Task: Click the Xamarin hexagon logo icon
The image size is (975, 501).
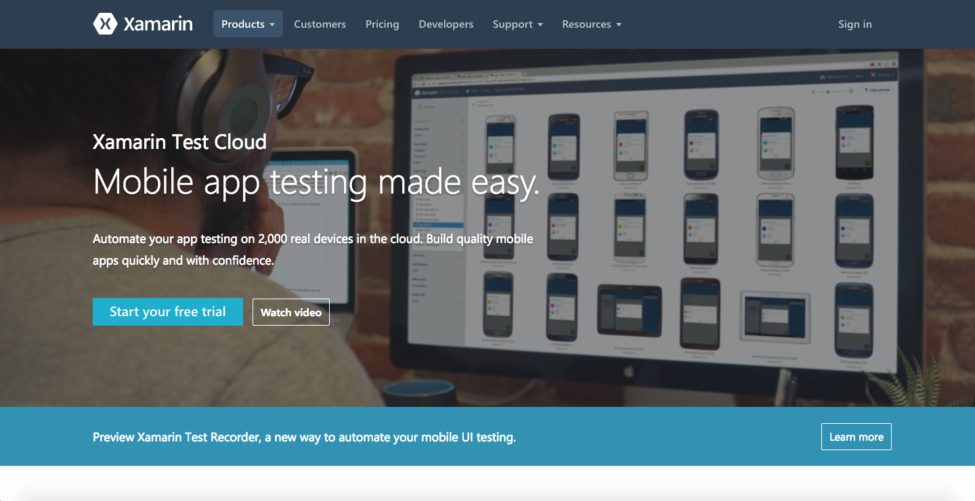Action: (x=105, y=24)
